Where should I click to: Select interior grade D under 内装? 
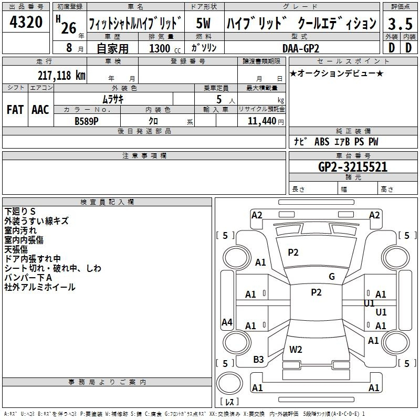coord(408,48)
